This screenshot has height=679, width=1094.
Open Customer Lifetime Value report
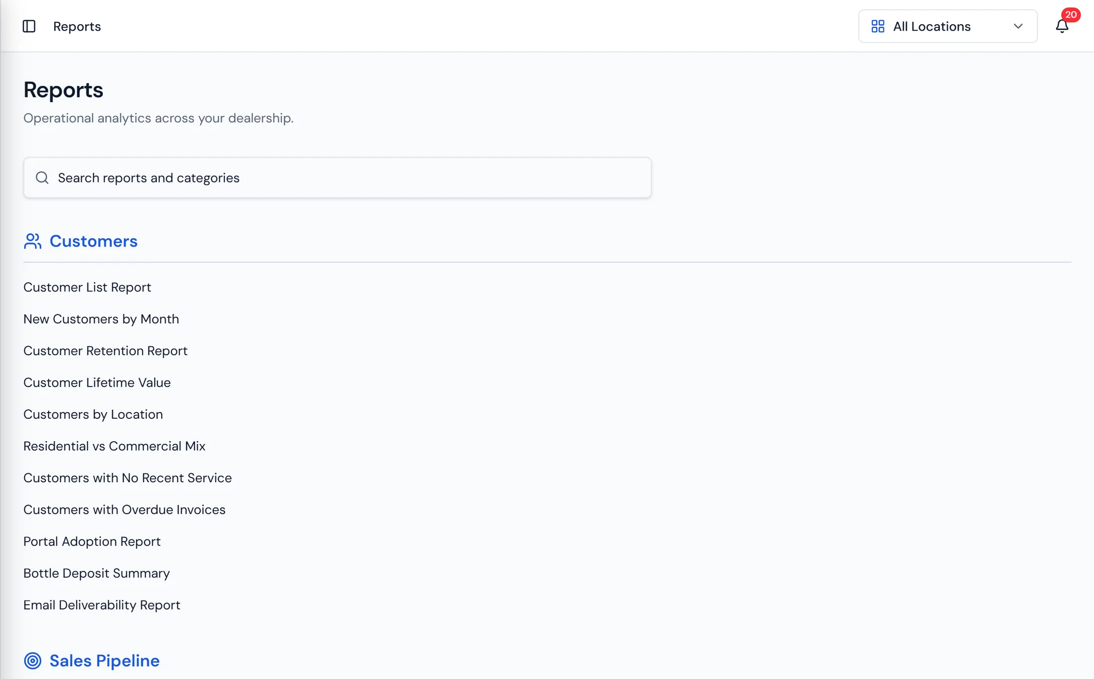point(97,382)
